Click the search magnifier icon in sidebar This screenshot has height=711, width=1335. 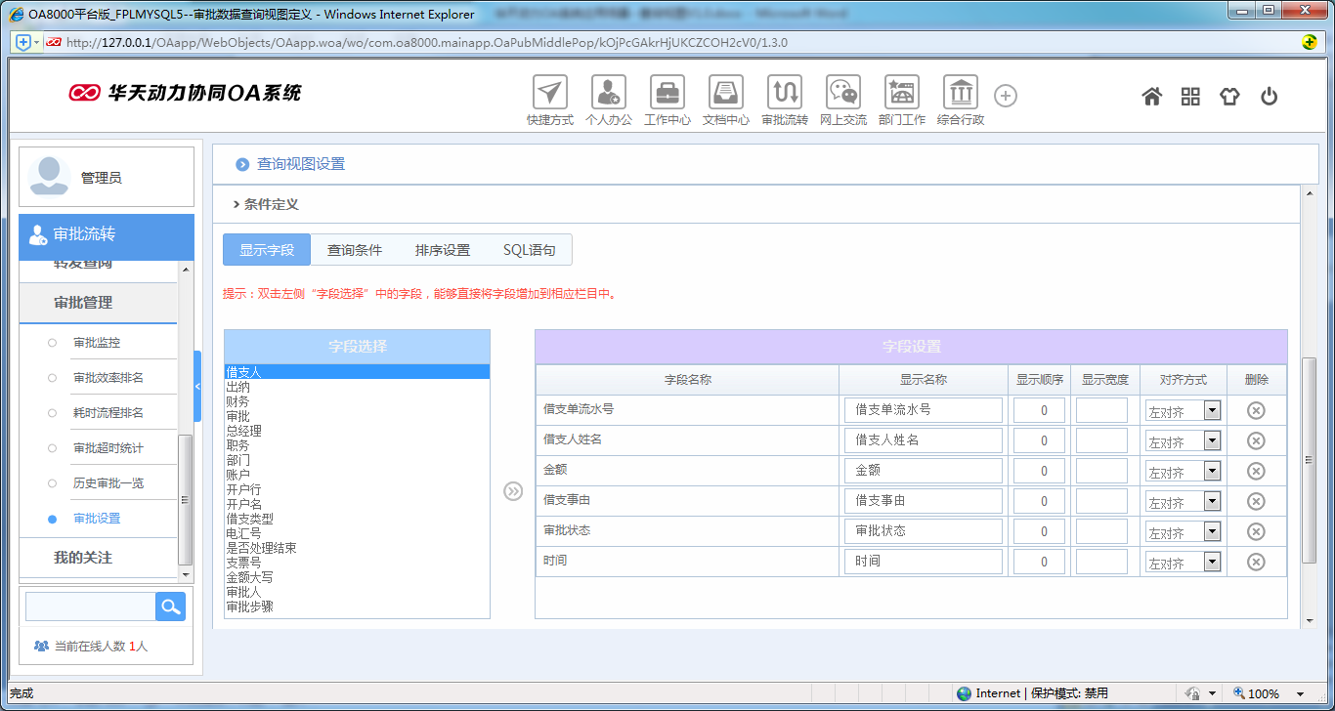170,606
